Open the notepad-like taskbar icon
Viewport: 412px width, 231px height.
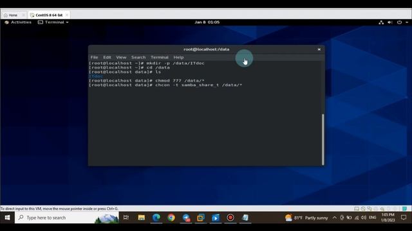click(245, 218)
